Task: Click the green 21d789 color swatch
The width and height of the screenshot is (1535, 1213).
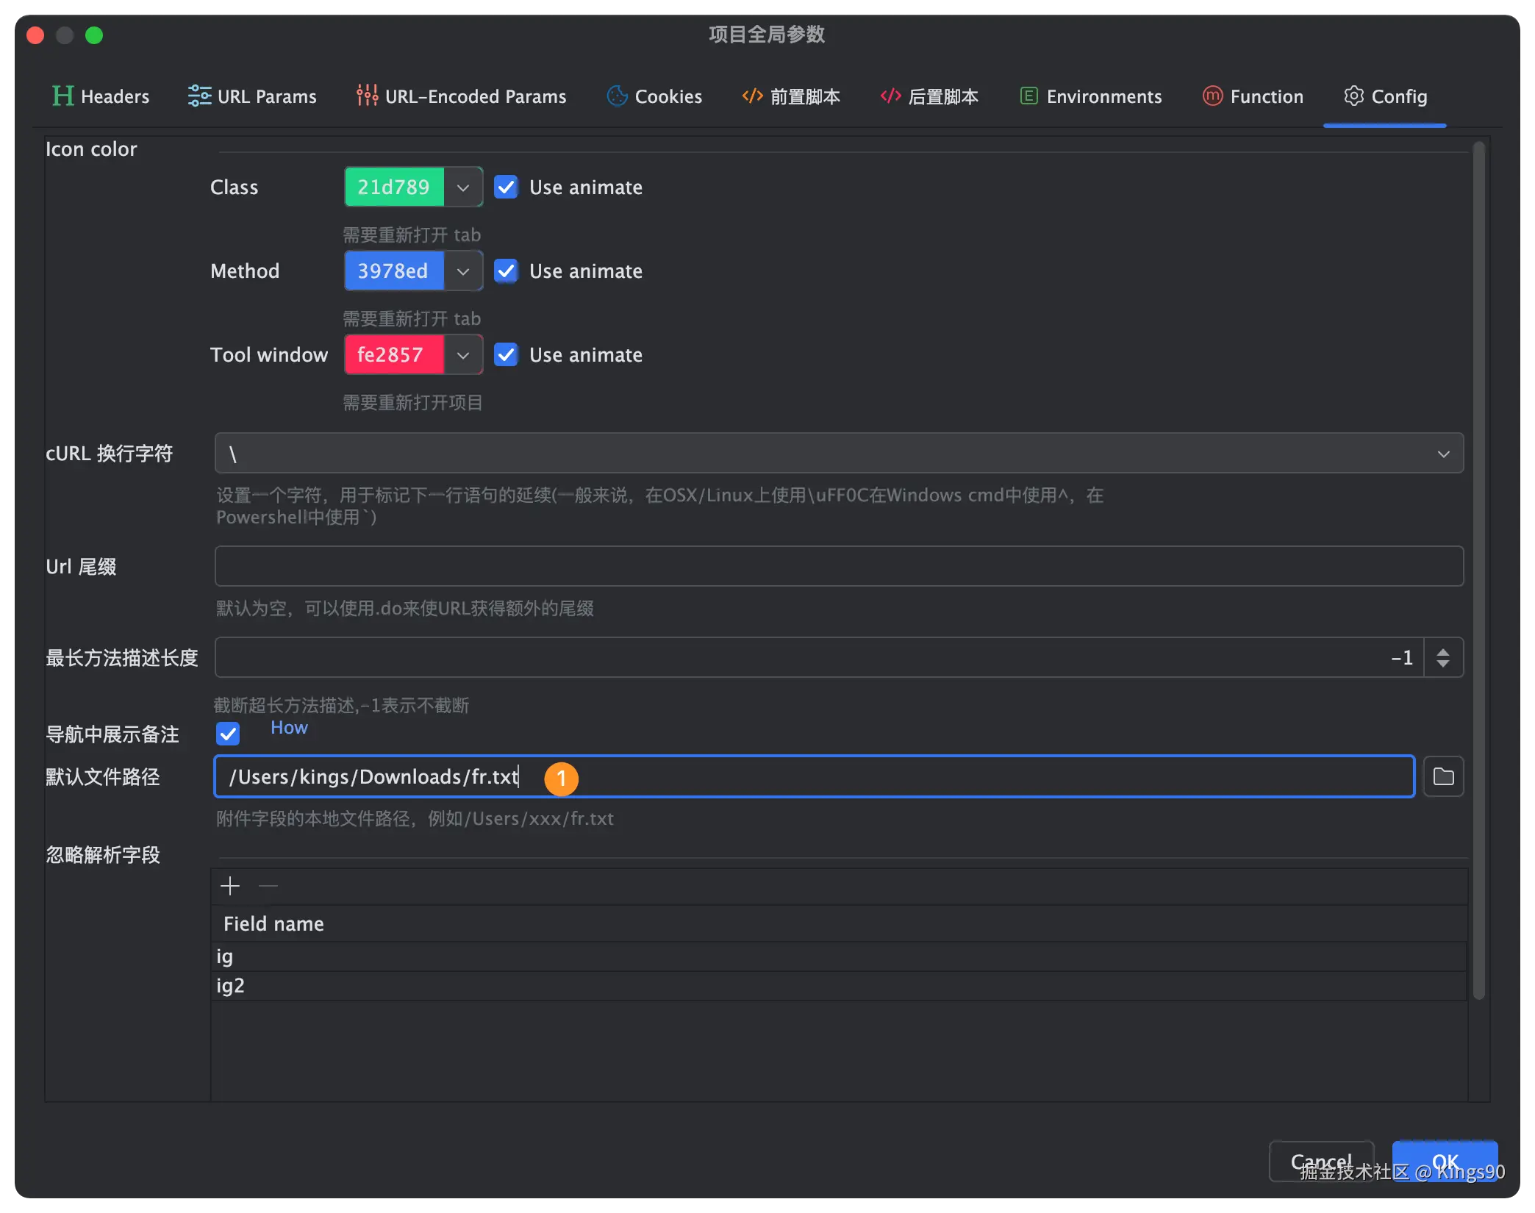Action: pos(395,187)
